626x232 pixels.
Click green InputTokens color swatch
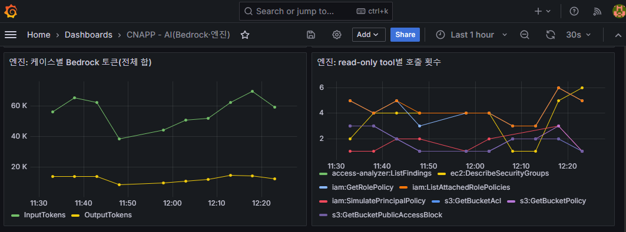(16, 216)
